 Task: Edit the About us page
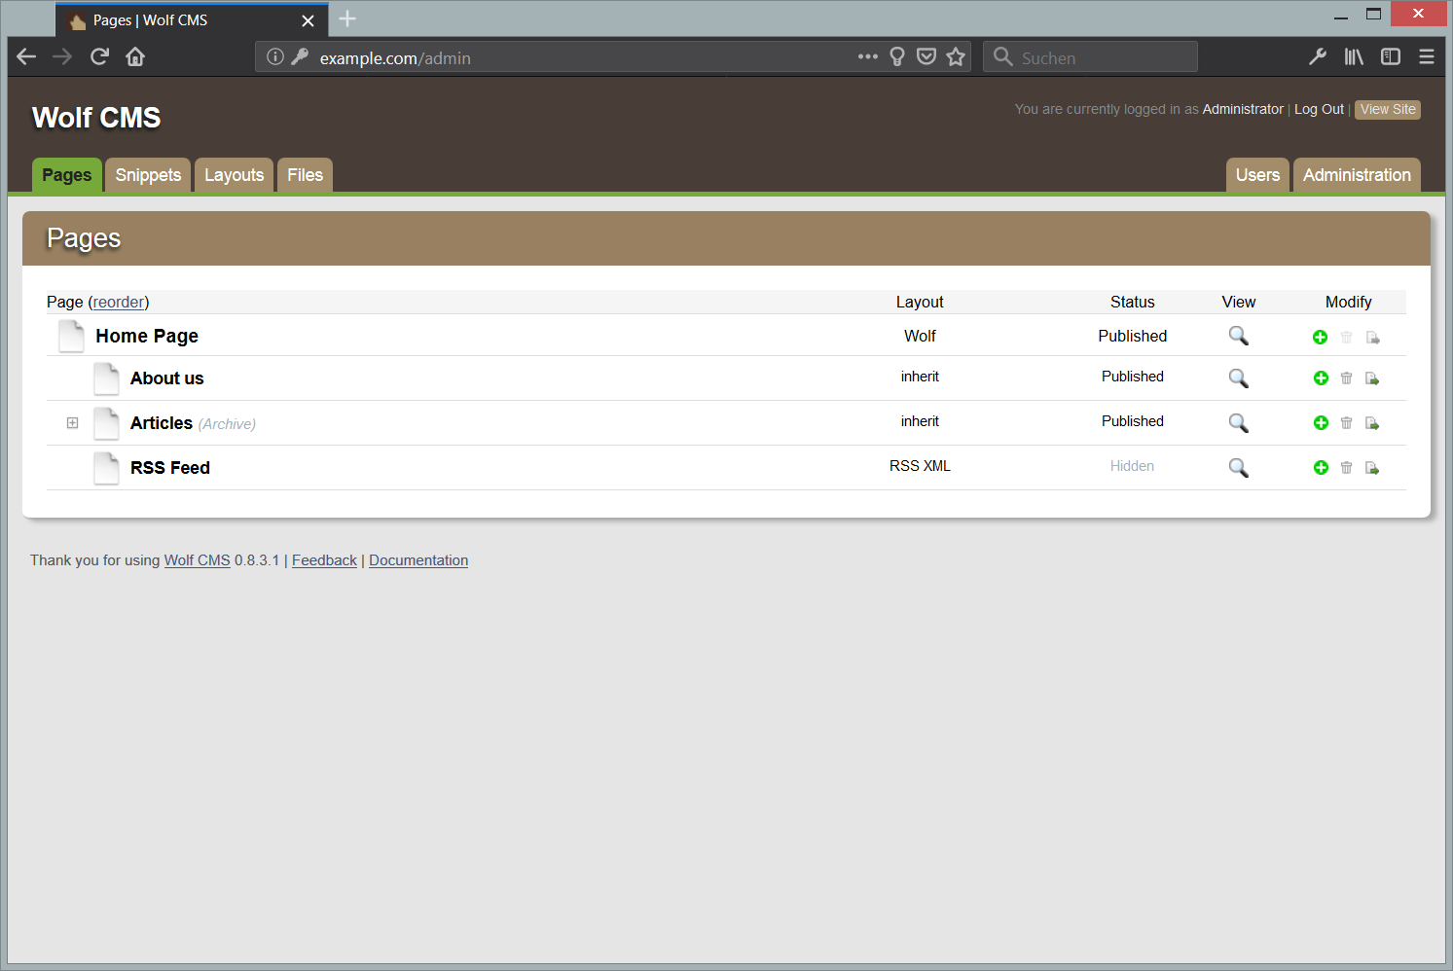point(167,378)
